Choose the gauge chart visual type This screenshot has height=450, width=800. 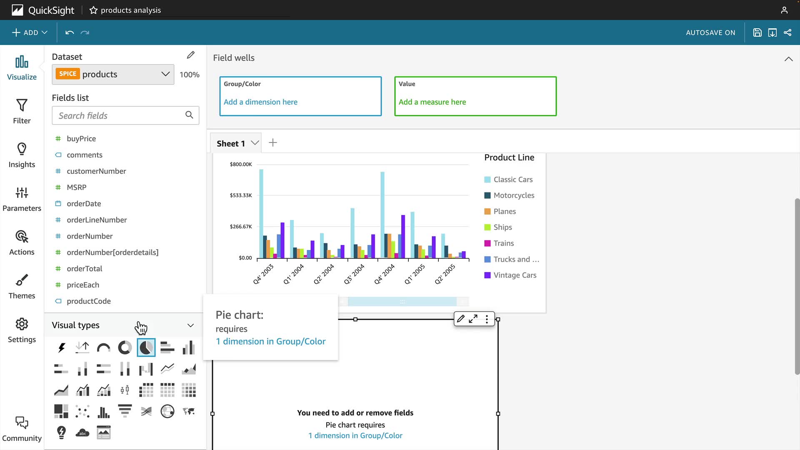[103, 347]
